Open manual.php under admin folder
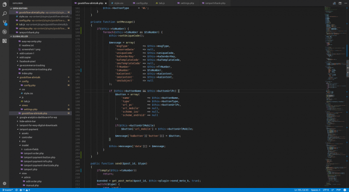The image size is (349, 192). 32,186
